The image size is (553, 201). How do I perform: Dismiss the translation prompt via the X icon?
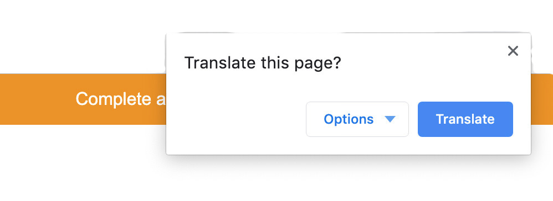pos(513,51)
